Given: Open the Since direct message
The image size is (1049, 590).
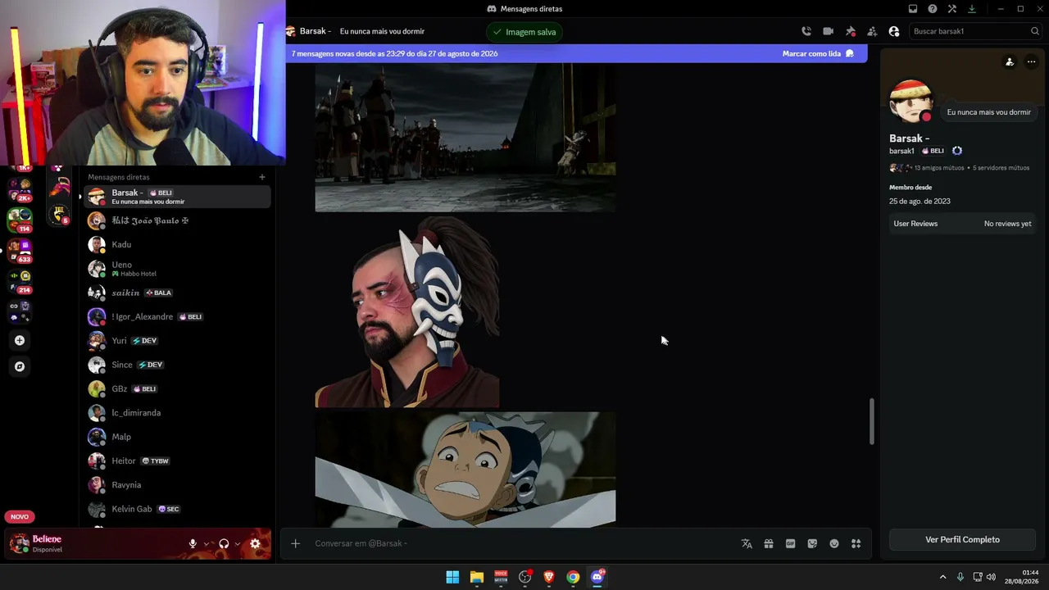Looking at the screenshot, I should 178,365.
